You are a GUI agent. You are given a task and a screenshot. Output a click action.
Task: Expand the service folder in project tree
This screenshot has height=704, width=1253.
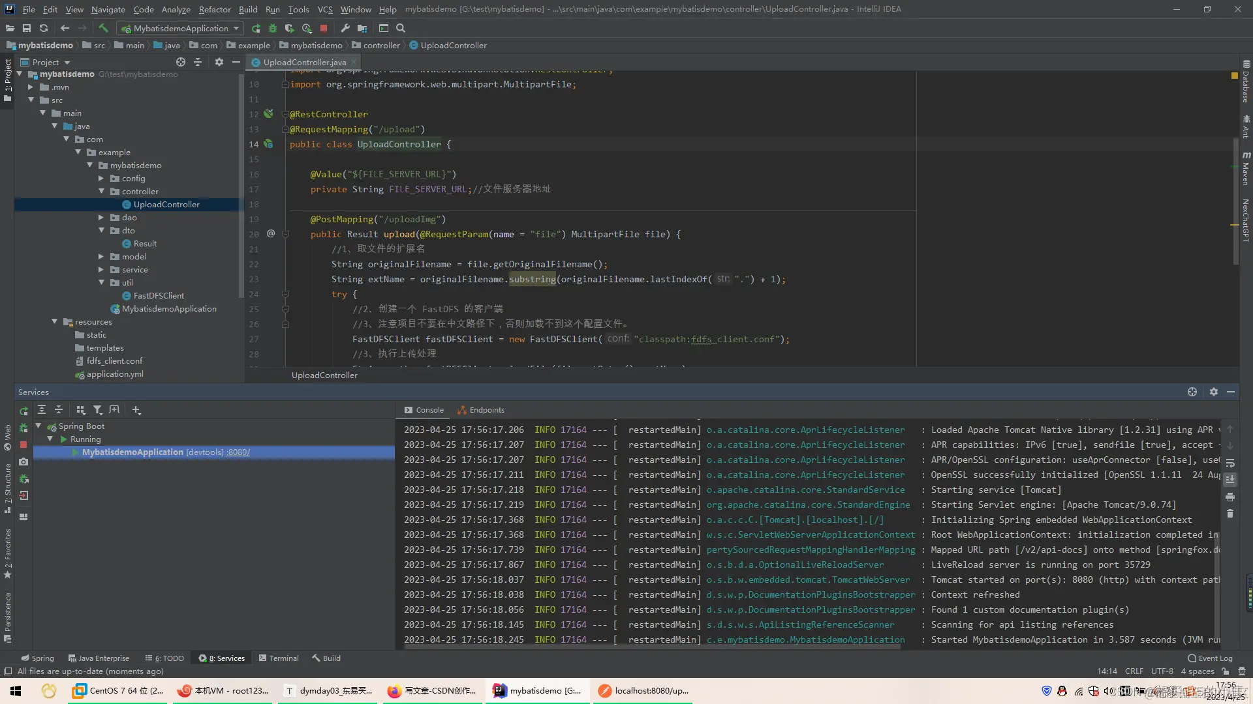pos(102,270)
